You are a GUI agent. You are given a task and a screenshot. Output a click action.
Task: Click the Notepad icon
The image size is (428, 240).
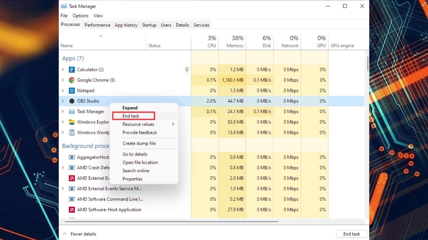pos(72,90)
